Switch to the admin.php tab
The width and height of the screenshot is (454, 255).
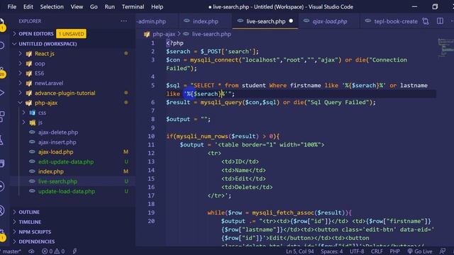156,21
